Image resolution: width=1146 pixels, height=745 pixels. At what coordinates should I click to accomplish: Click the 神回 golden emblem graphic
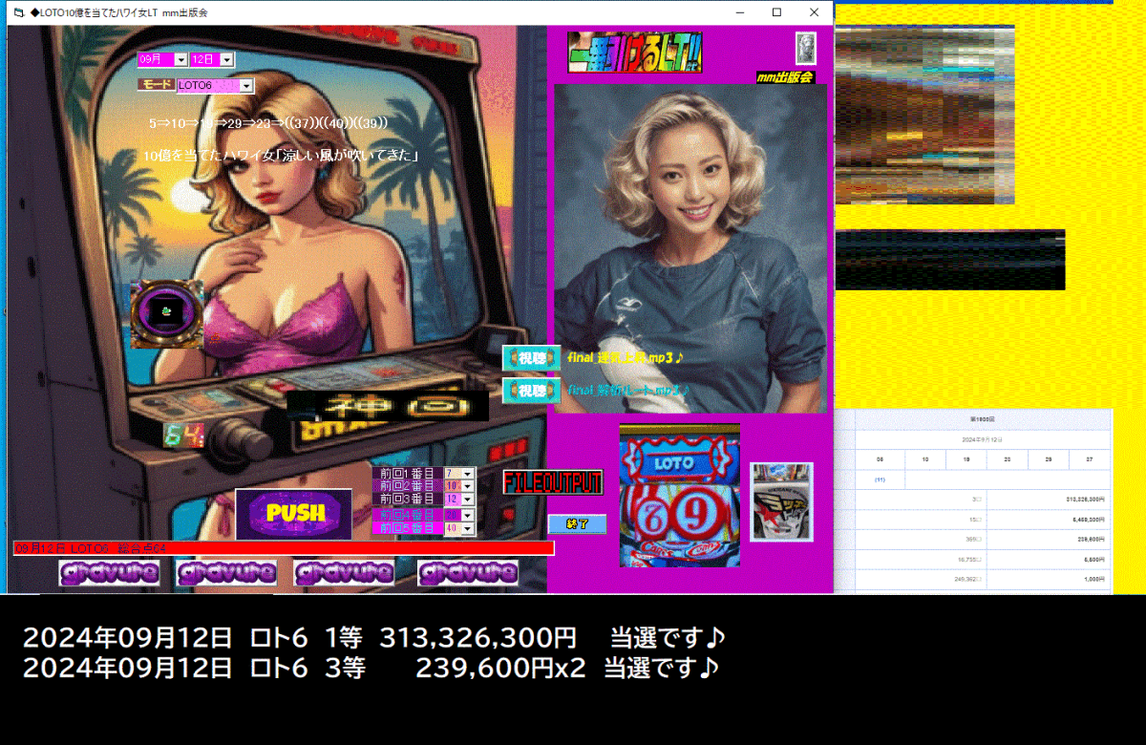point(388,406)
